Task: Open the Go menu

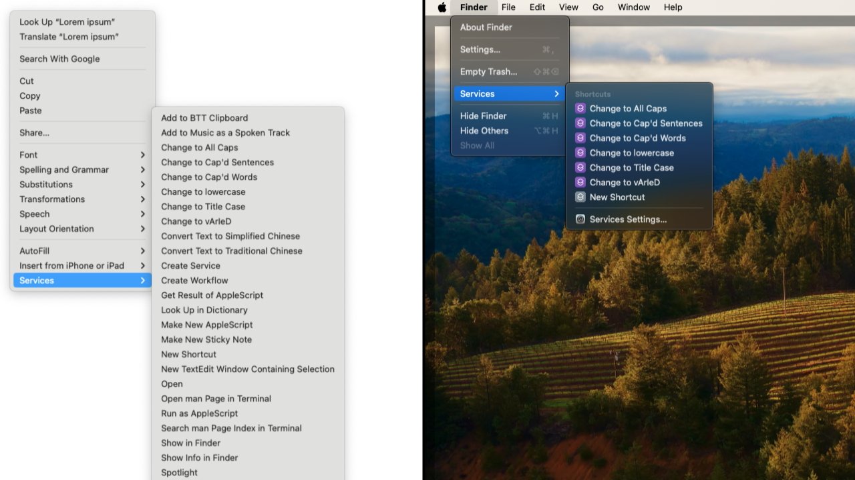Action: pos(598,7)
